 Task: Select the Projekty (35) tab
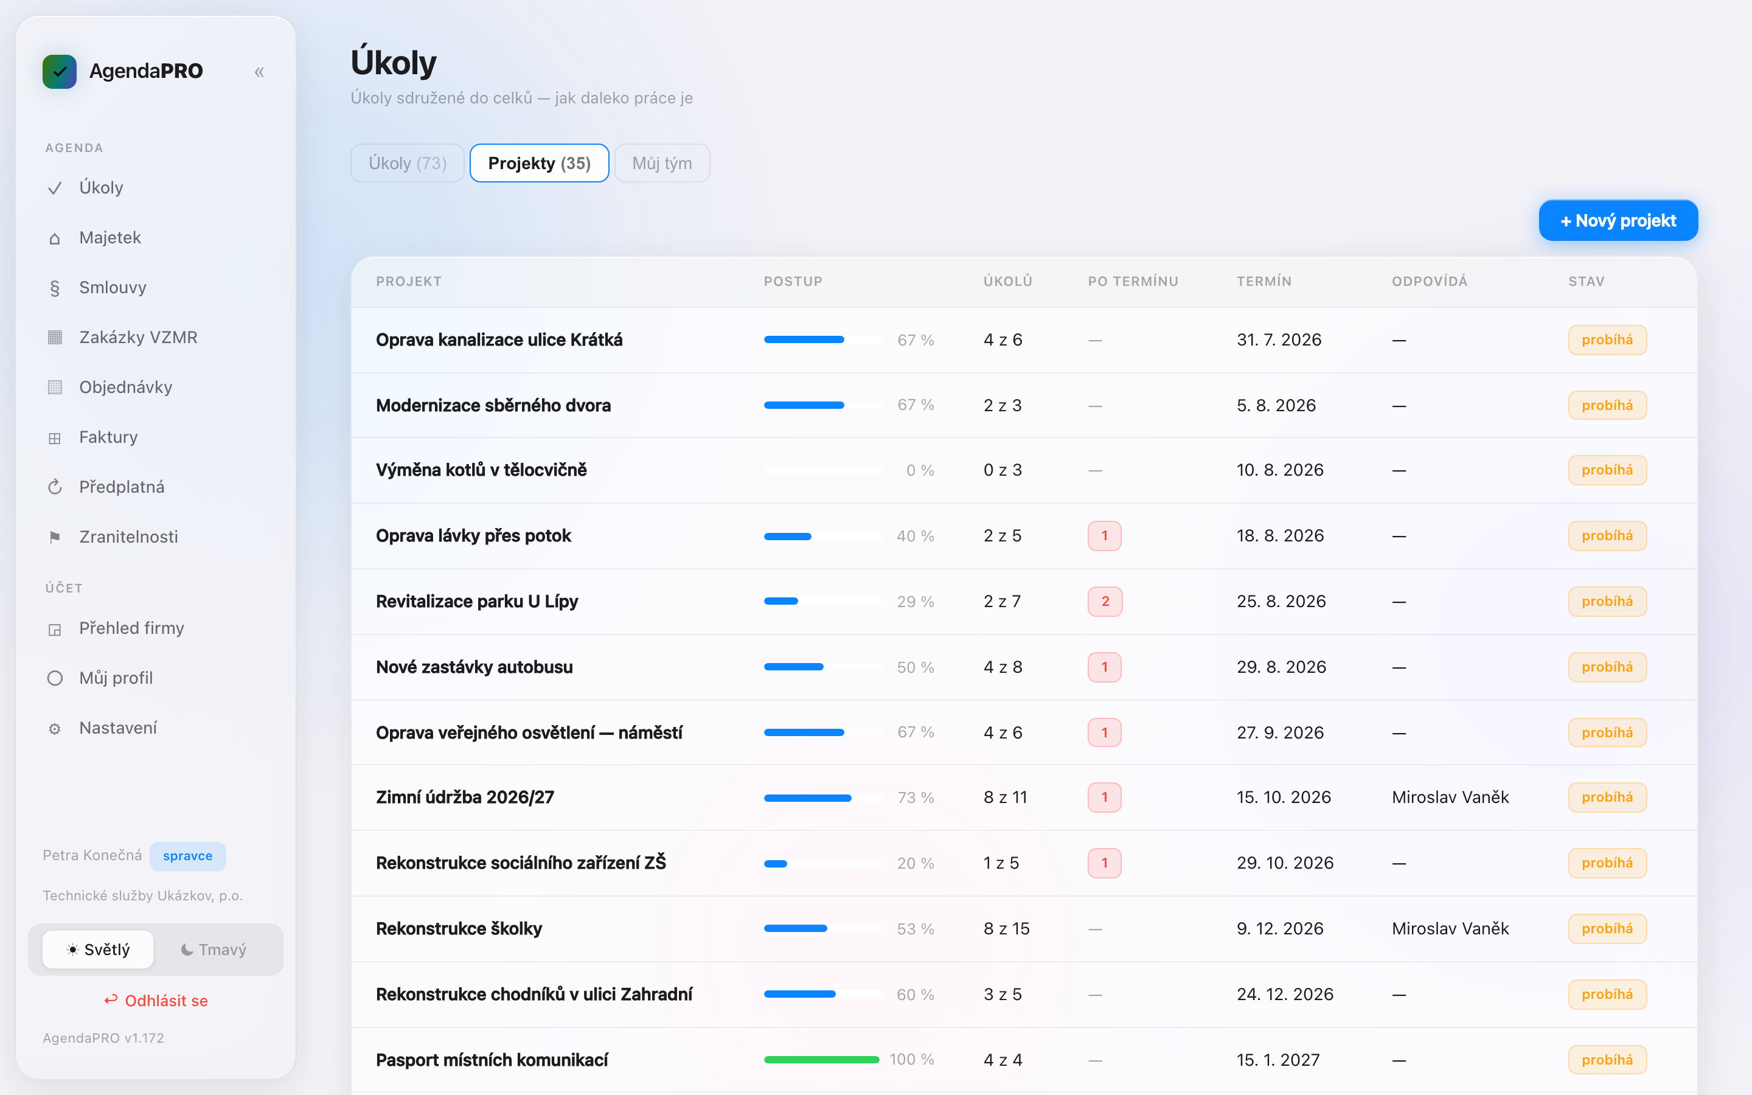tap(540, 163)
